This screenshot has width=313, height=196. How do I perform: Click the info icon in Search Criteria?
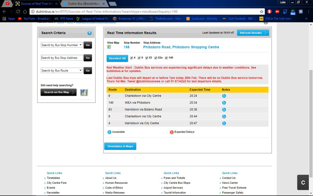tap(89, 33)
